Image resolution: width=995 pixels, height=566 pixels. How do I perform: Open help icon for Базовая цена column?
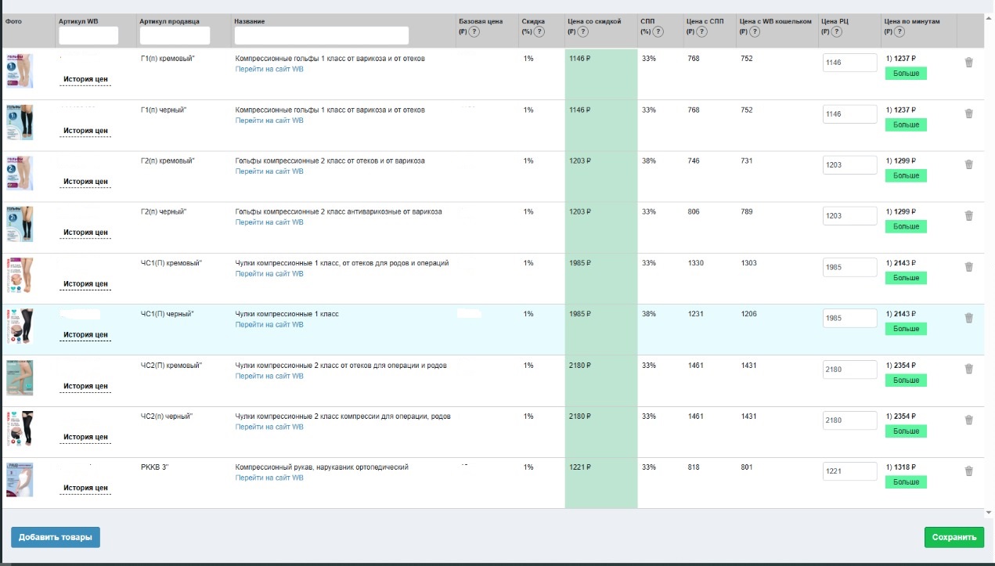coord(476,32)
